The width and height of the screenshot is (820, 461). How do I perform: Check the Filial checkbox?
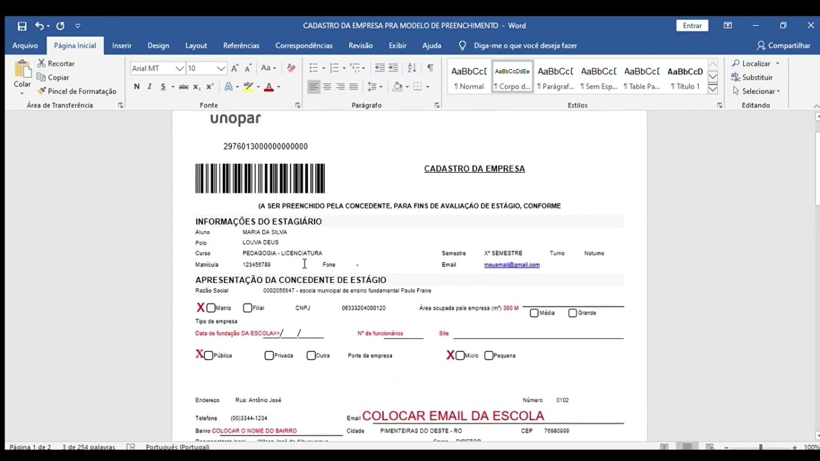click(247, 308)
